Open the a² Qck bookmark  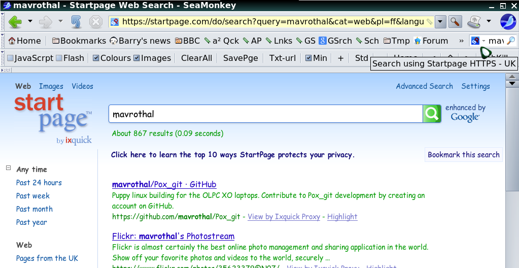[222, 41]
